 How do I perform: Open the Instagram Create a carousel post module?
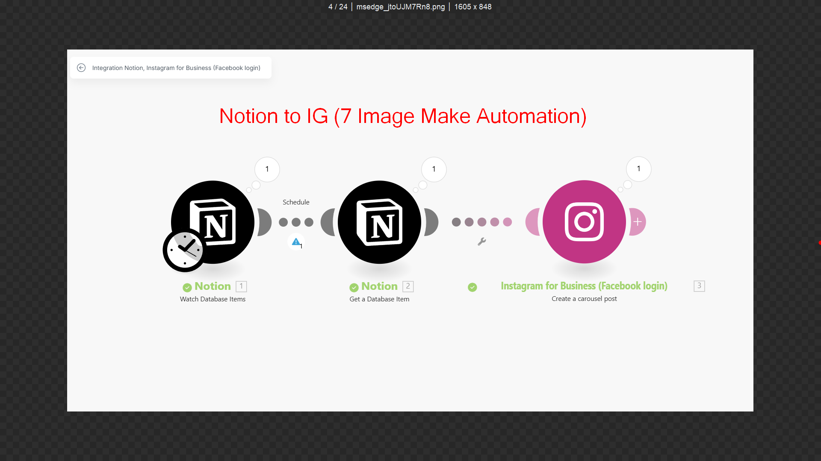(x=584, y=222)
